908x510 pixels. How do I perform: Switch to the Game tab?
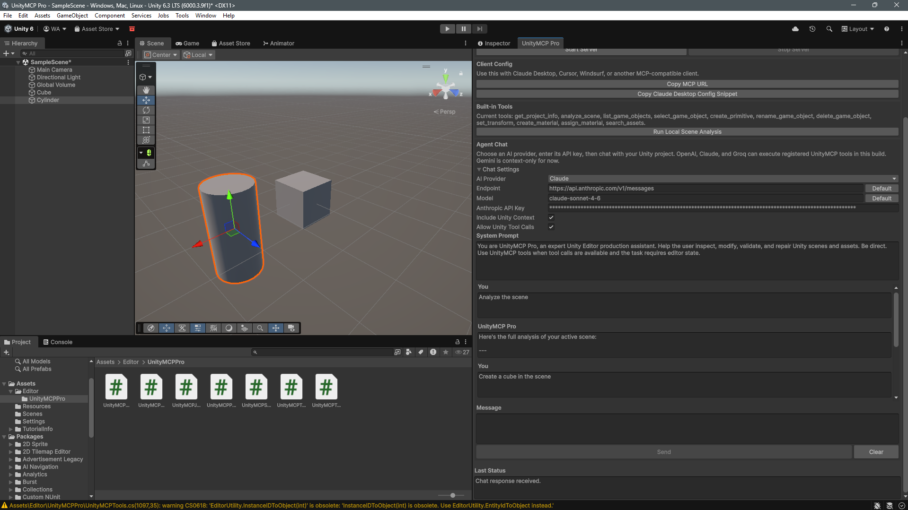(187, 43)
